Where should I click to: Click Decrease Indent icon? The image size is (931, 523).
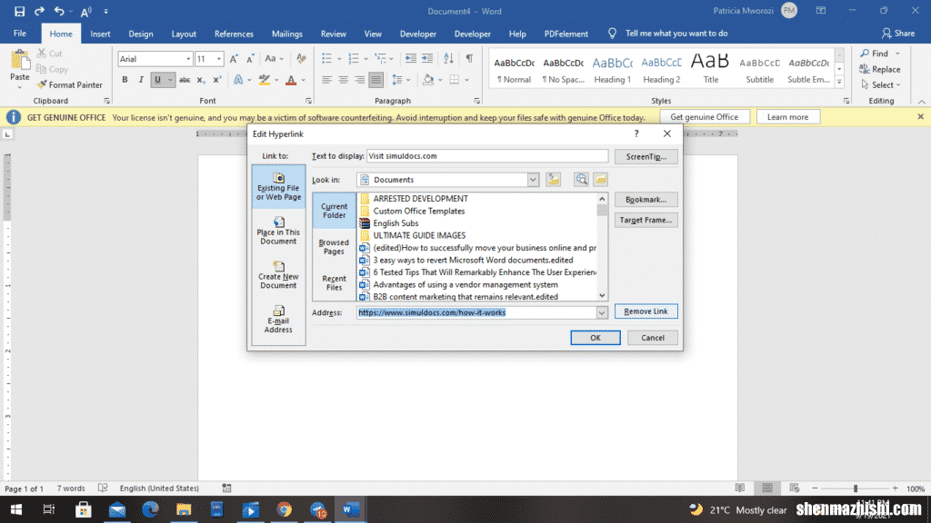coord(410,58)
